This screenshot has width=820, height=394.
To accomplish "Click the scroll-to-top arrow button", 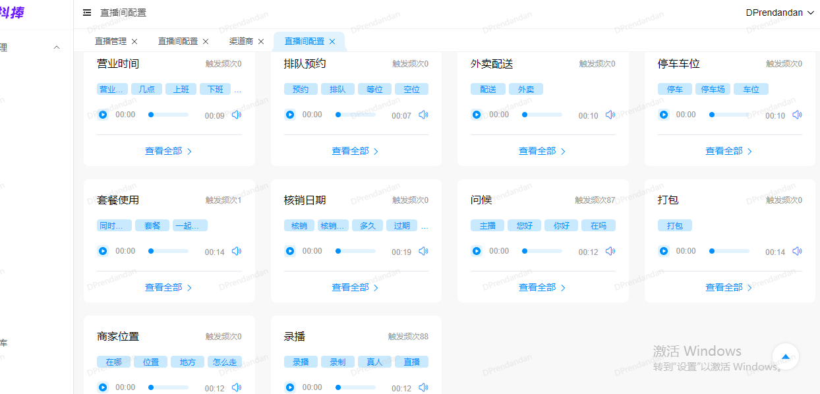I will coord(785,356).
